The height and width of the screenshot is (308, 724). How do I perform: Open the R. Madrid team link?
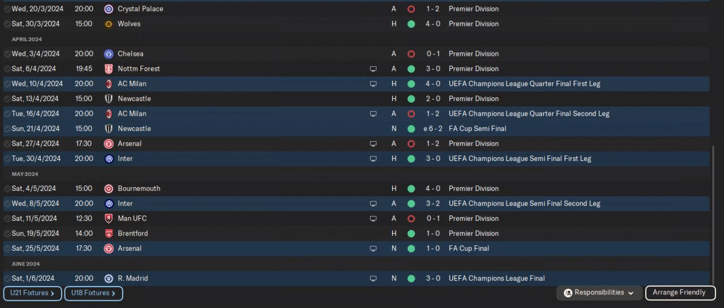[133, 279]
